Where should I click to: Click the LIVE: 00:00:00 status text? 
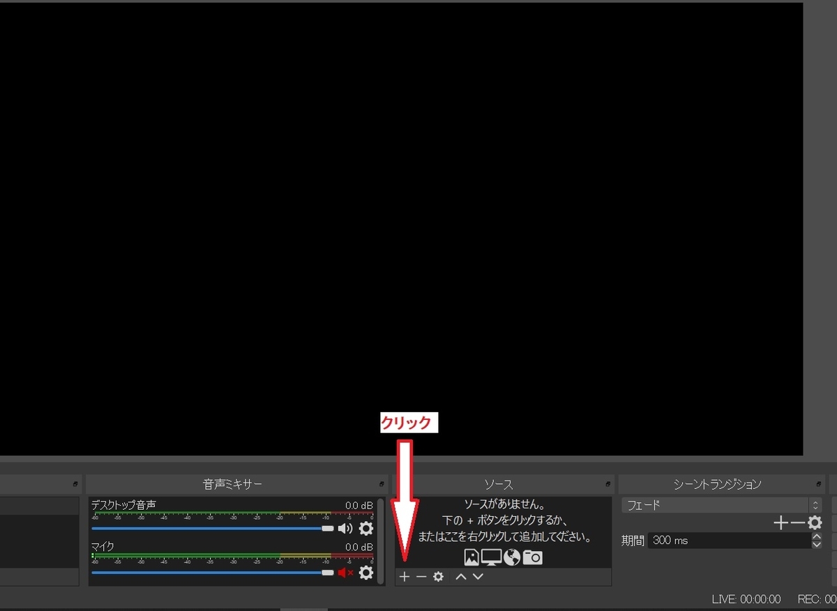coord(746,599)
